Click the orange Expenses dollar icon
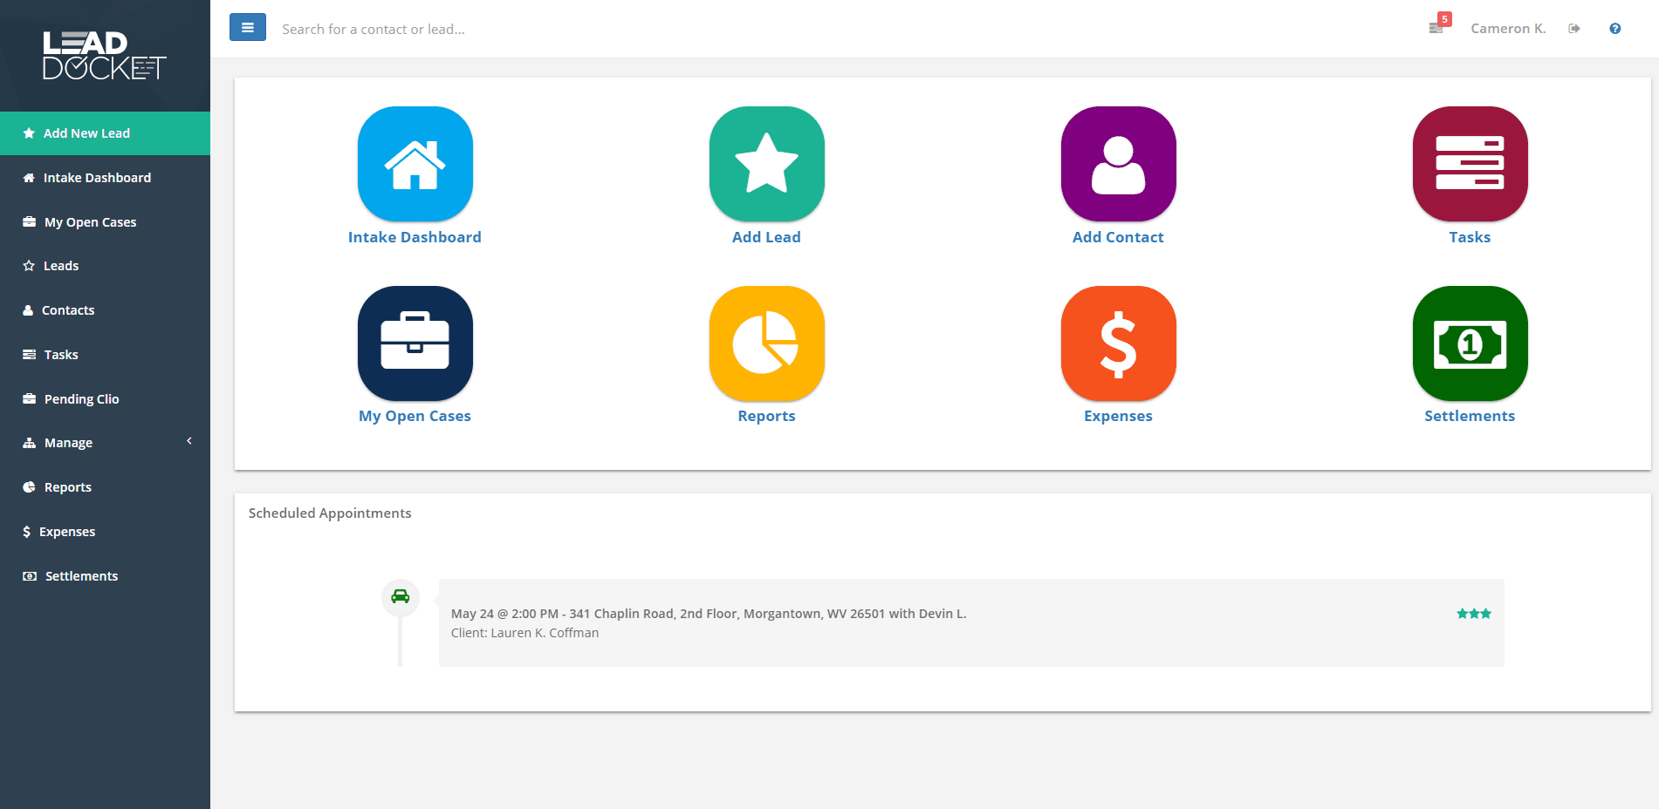Viewport: 1659px width, 809px height. coord(1119,343)
